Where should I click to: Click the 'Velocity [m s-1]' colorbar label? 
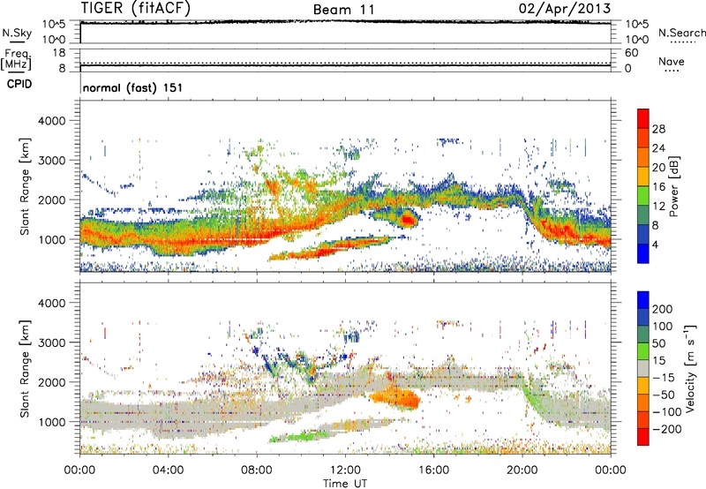691,369
